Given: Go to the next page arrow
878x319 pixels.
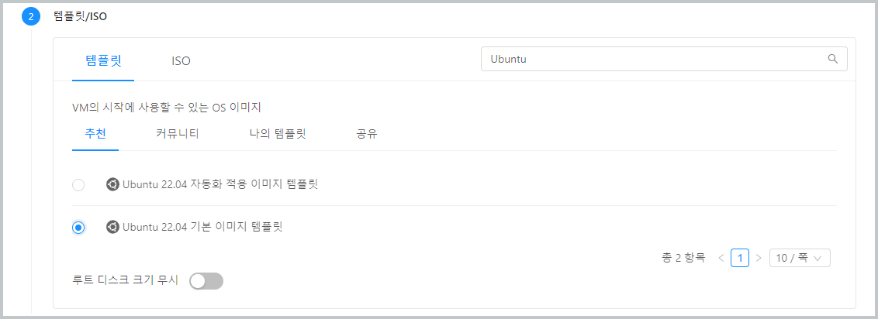Looking at the screenshot, I should pos(759,258).
